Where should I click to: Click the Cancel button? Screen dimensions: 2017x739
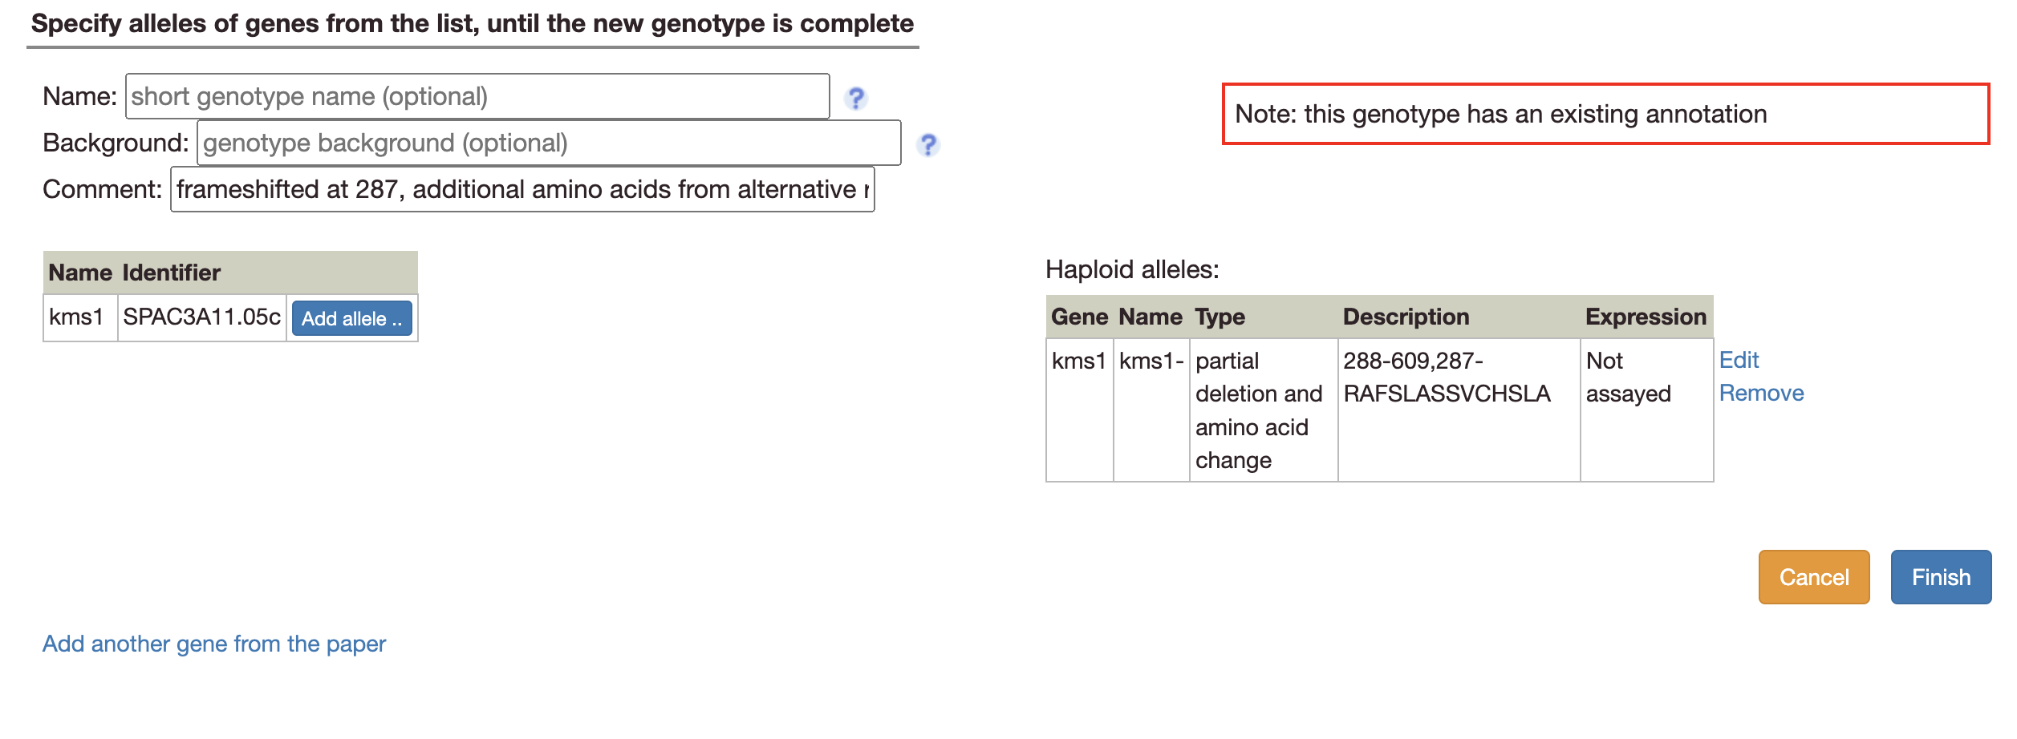click(1813, 576)
